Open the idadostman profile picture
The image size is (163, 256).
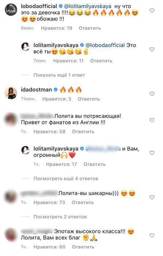11,93
